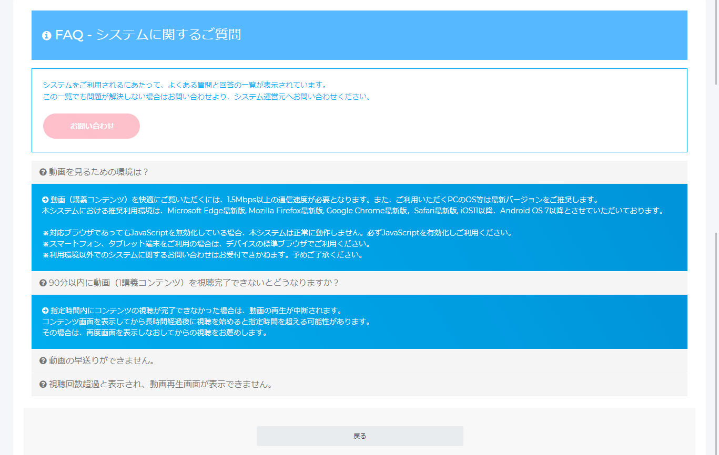Click the info icon beside the FAQ title
The height and width of the screenshot is (455, 719).
(x=46, y=36)
